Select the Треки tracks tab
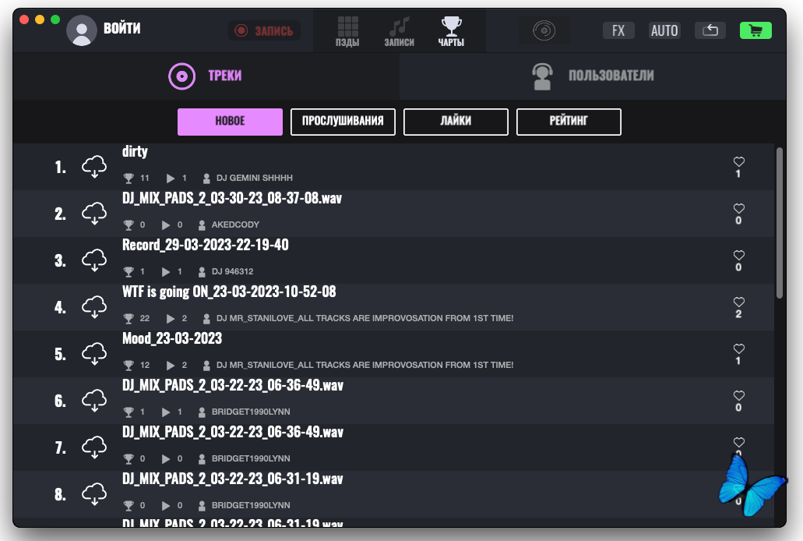803x541 pixels. coord(206,76)
